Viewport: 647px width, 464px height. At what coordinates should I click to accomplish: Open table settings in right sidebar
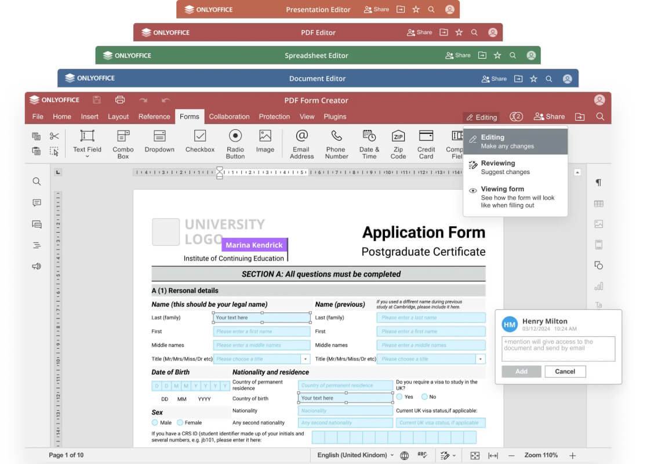tap(599, 204)
